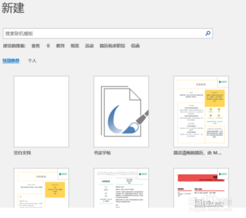Click MOO badge on 简洁清晰的简历 template

[x=223, y=82]
